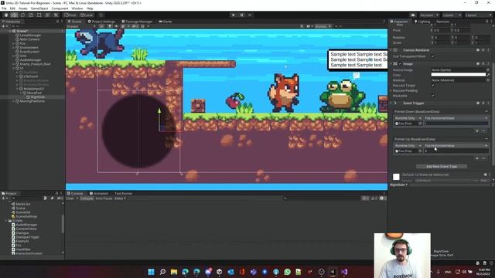Select MovingPlatforms in Hierarchy

32,101
